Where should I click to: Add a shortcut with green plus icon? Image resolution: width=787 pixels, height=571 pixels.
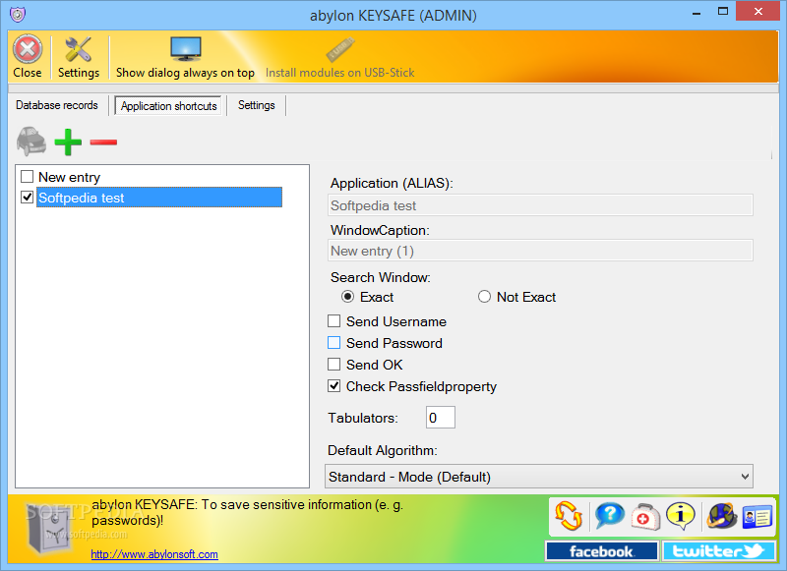(x=68, y=142)
